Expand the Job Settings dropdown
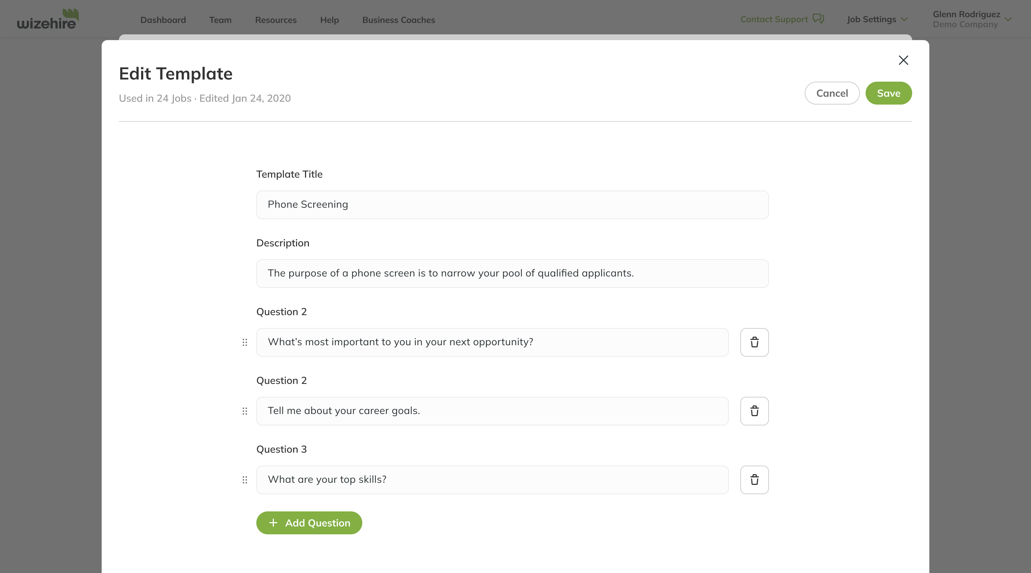The image size is (1031, 573). tap(877, 19)
